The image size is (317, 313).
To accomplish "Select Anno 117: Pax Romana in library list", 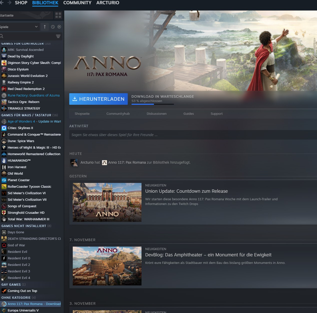I will click(30, 304).
